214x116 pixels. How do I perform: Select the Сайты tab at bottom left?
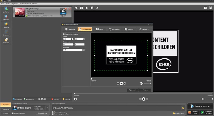click(6, 114)
